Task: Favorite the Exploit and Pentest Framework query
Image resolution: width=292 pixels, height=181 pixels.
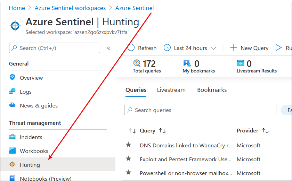Action: [129, 159]
